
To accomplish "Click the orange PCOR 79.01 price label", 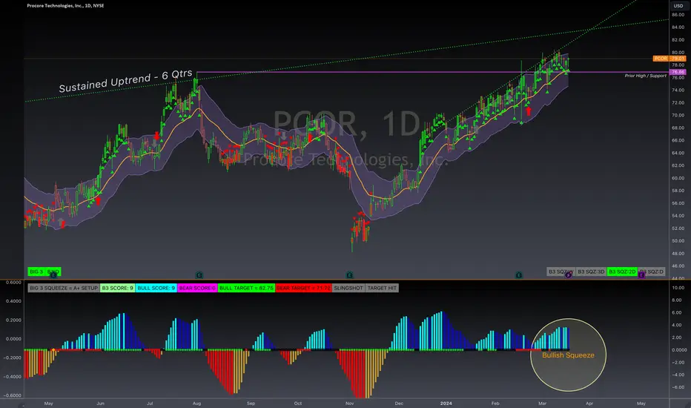I will coord(669,58).
